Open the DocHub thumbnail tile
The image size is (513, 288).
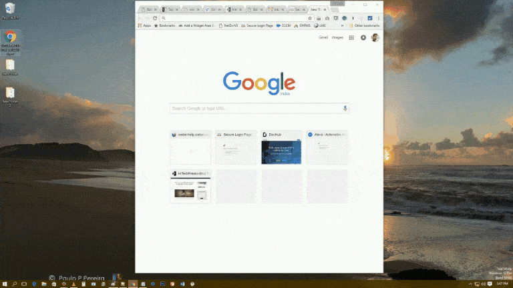(281, 147)
